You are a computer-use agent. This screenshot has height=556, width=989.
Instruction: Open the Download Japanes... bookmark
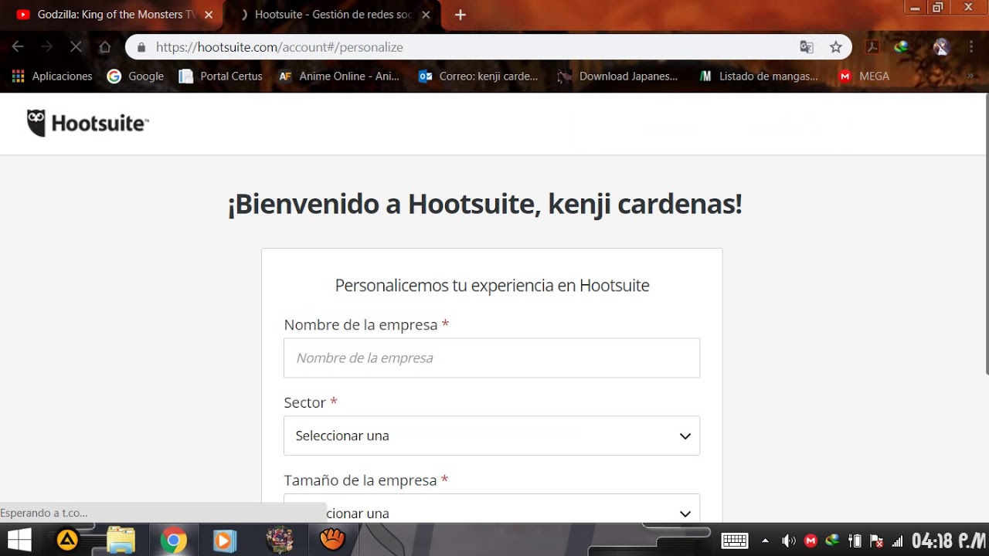pos(617,76)
